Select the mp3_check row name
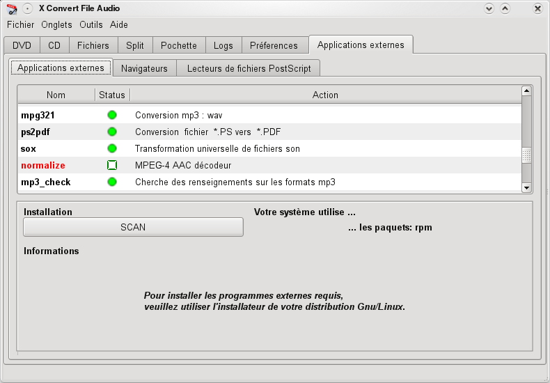The height and width of the screenshot is (383, 550). [x=45, y=182]
